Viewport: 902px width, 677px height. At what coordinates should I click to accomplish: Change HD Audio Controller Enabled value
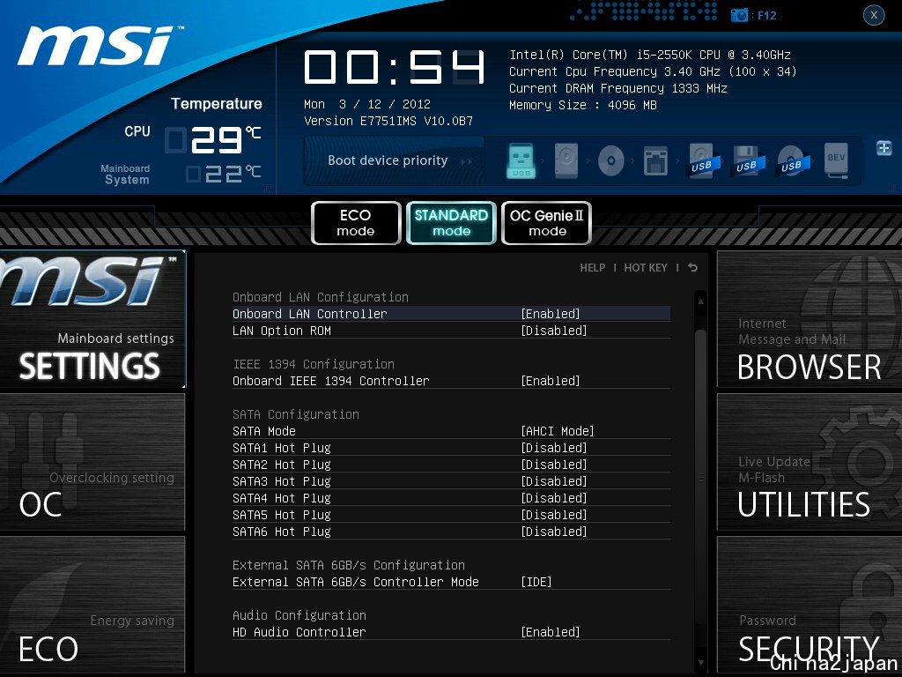(551, 631)
